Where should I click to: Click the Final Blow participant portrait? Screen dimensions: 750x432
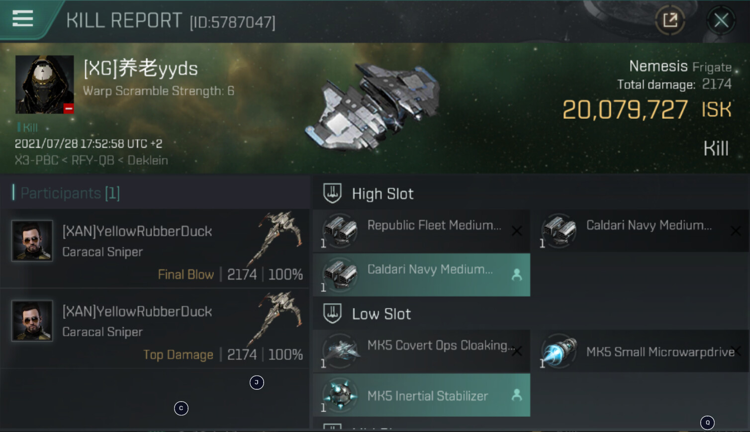(32, 241)
